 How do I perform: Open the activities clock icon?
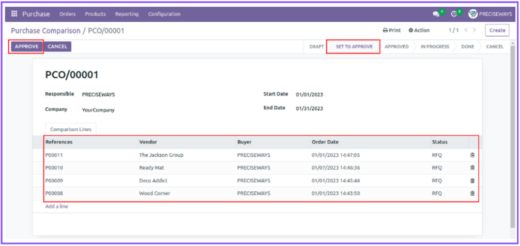tap(454, 14)
